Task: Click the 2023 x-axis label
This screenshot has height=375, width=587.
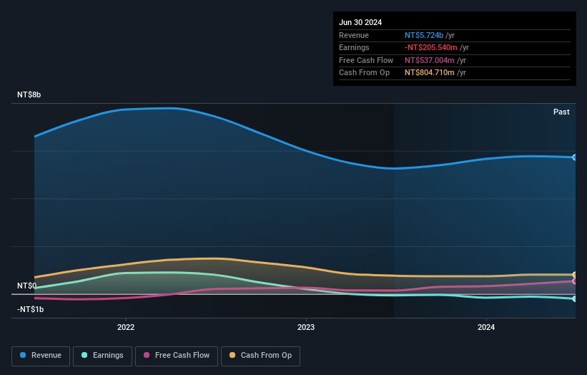Action: tap(306, 327)
